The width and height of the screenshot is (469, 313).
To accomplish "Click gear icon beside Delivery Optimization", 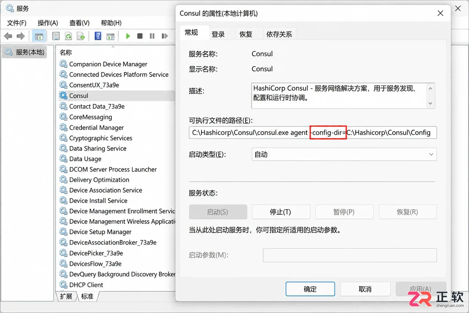I will pyautogui.click(x=63, y=179).
